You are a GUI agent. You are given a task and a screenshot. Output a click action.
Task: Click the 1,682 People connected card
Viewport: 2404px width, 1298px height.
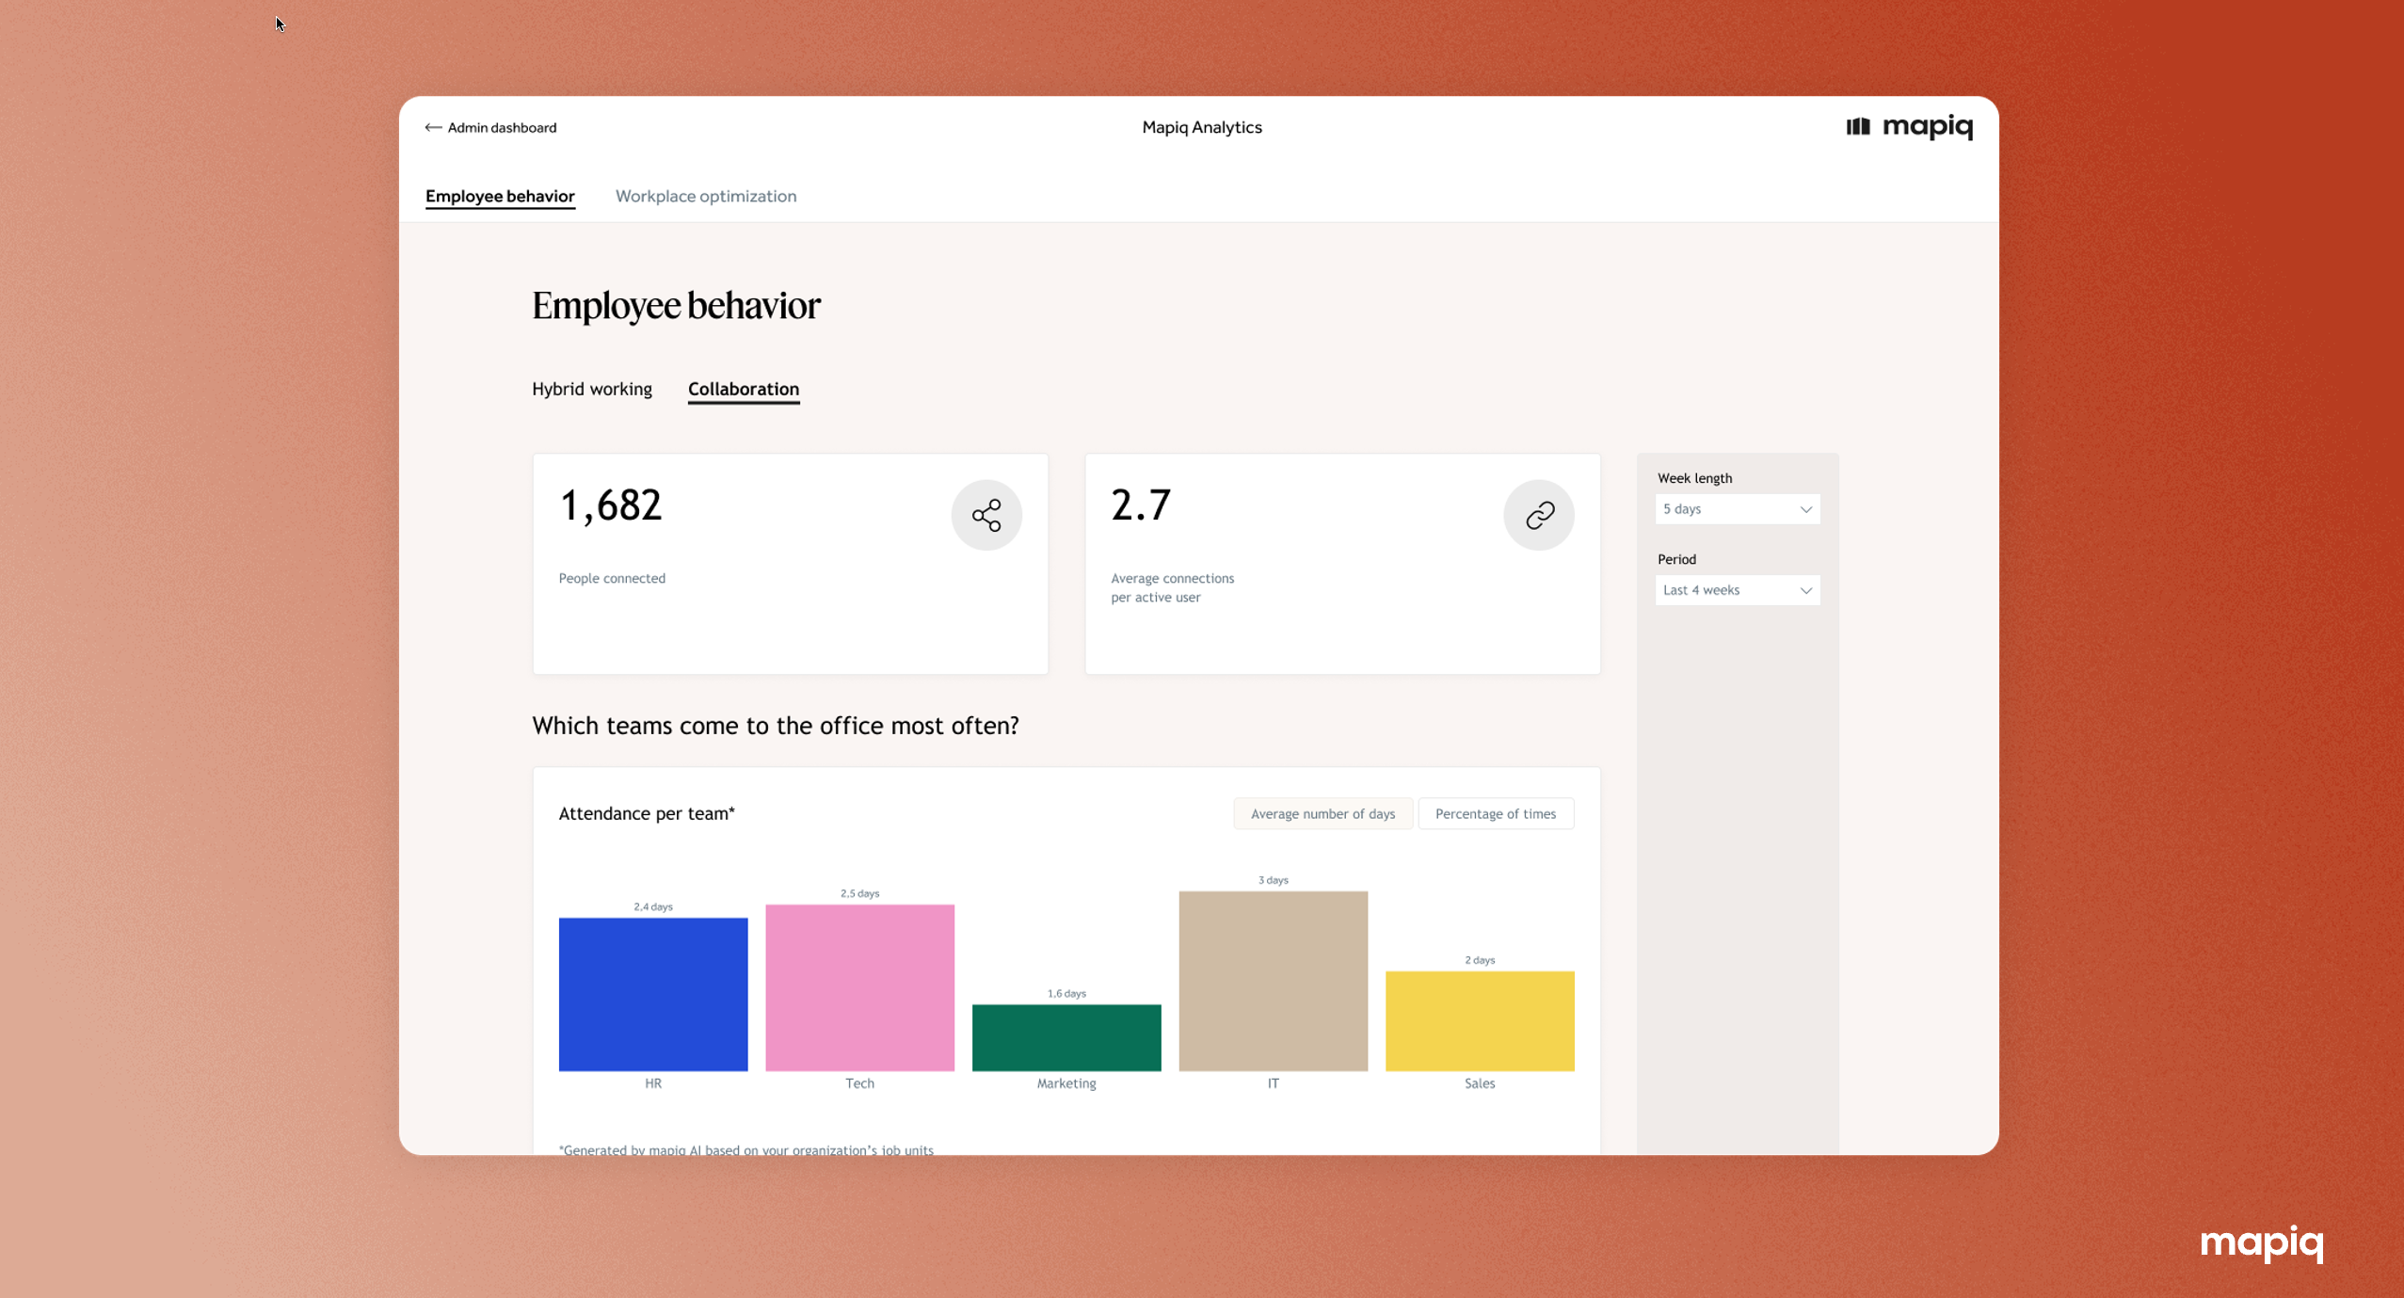(x=790, y=562)
